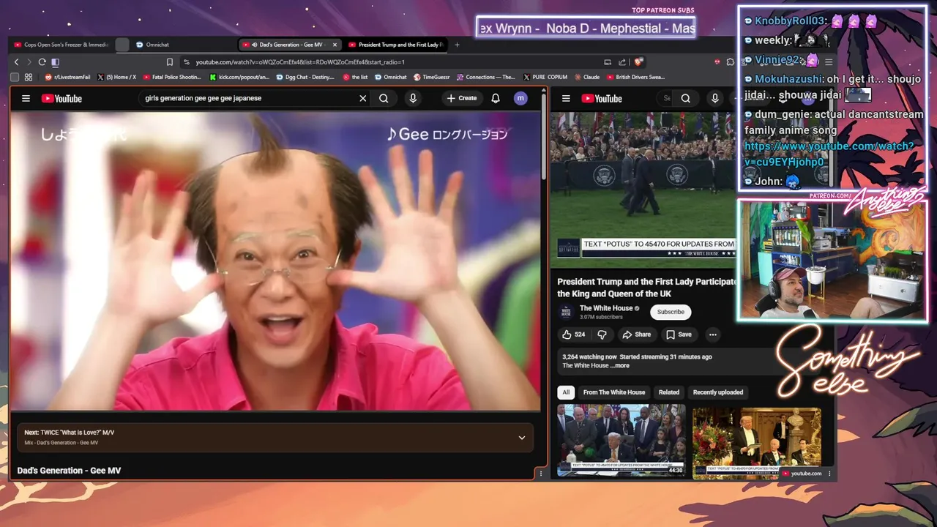
Task: Clear the YouTube search text with X
Action: pos(362,98)
